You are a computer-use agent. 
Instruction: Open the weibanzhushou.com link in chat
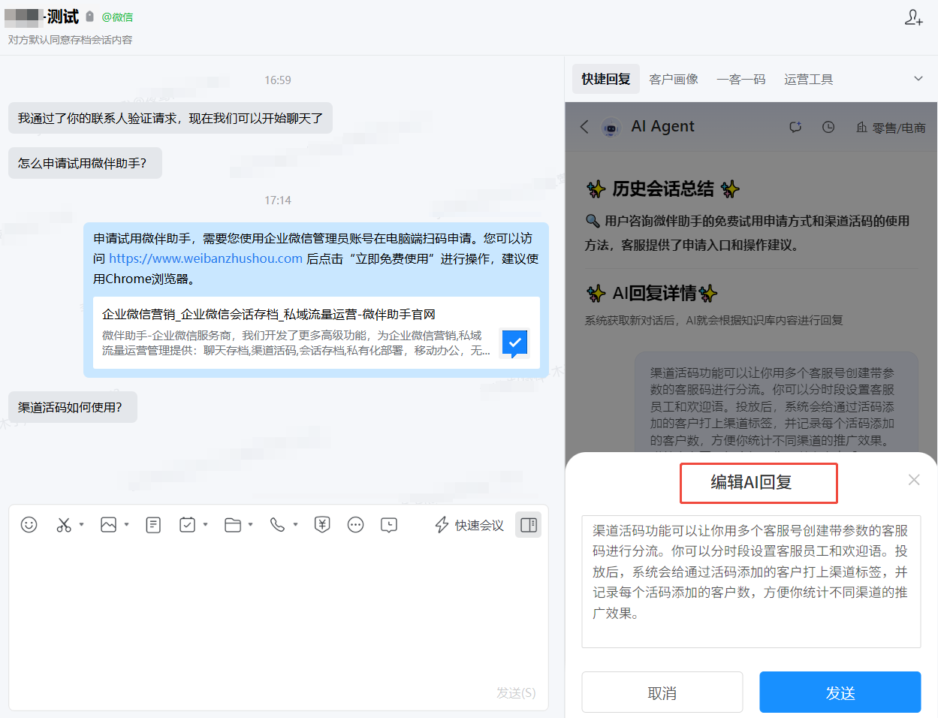[x=206, y=258]
